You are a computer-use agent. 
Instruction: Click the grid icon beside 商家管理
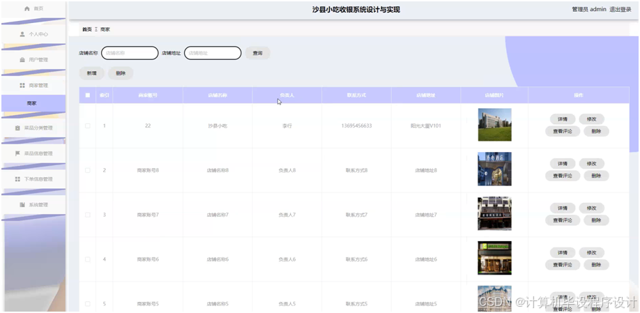tap(22, 86)
